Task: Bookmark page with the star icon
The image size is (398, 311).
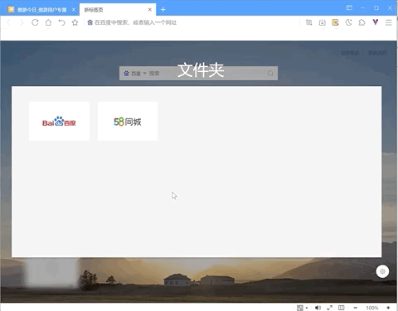Action: (x=75, y=22)
